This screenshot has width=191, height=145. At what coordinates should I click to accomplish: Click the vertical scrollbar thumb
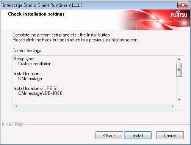(x=179, y=69)
